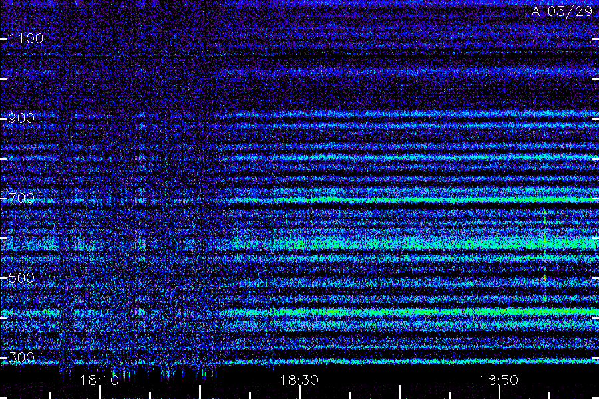599x399 pixels.
Task: Click the 1100 frequency axis label
Action: (x=26, y=39)
